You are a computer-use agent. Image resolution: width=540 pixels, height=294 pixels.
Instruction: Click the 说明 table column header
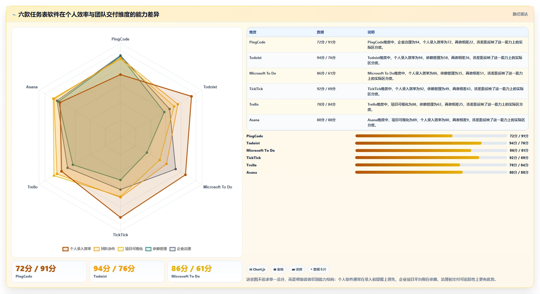tap(371, 32)
